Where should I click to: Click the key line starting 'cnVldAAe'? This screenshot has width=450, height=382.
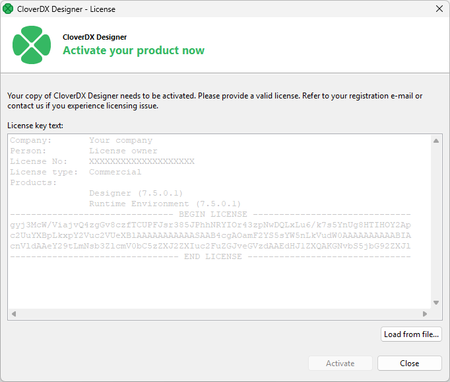pos(210,246)
